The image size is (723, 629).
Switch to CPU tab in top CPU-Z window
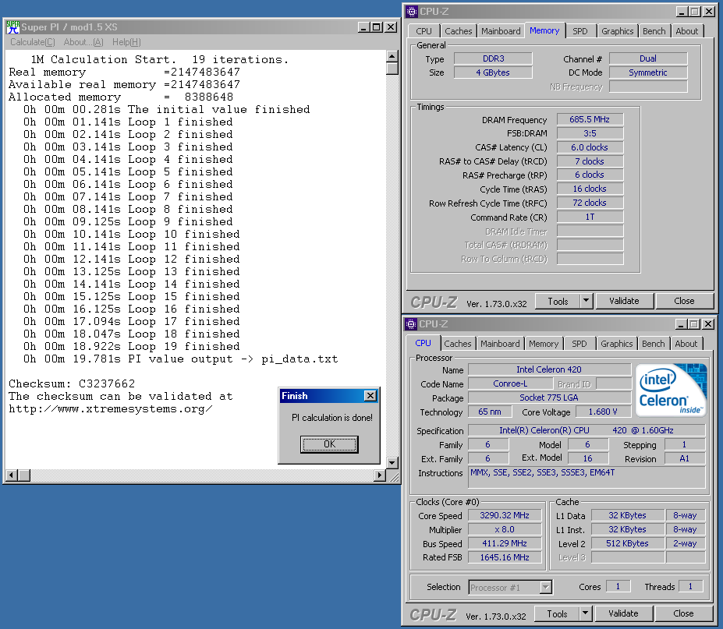click(424, 31)
